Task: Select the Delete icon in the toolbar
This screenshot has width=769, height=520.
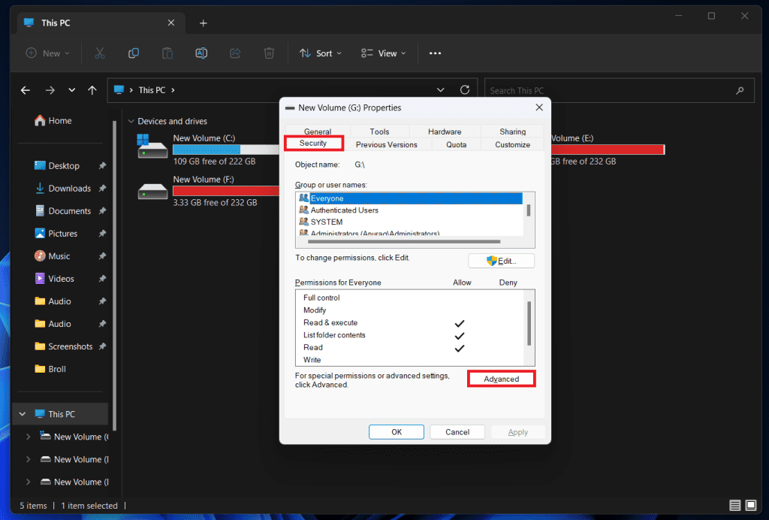Action: click(x=269, y=53)
